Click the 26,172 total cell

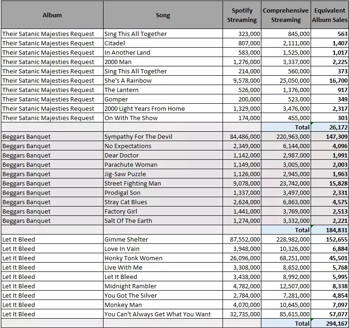(330, 127)
